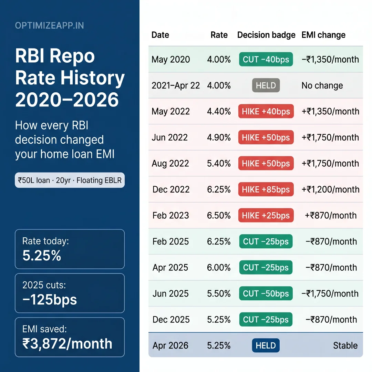Click the Rate column header
372x372 pixels.
[x=219, y=35]
